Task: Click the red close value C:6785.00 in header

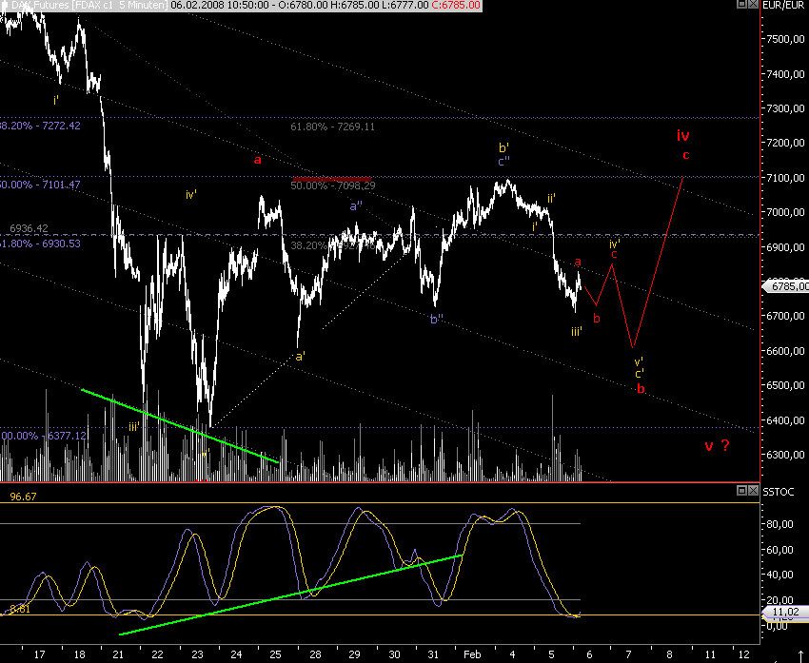Action: pyautogui.click(x=456, y=5)
